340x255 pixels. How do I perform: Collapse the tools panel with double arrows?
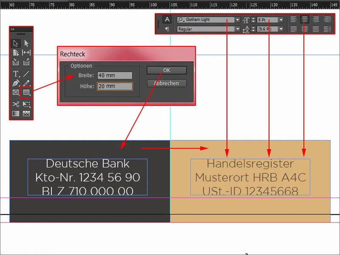pos(13,29)
